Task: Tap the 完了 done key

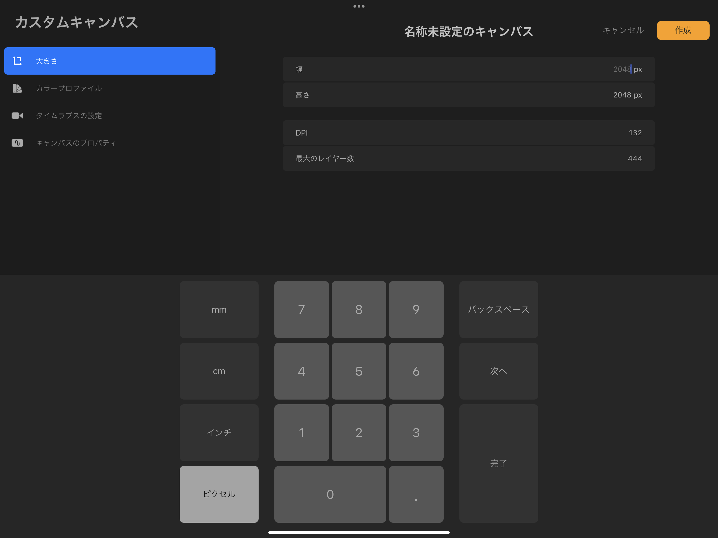Action: pyautogui.click(x=498, y=463)
